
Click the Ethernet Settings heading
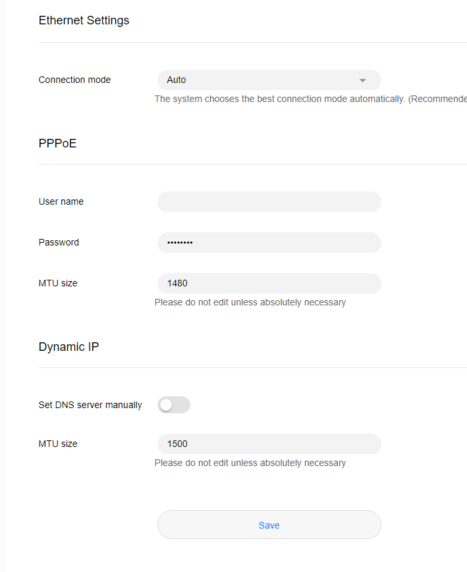coord(84,20)
